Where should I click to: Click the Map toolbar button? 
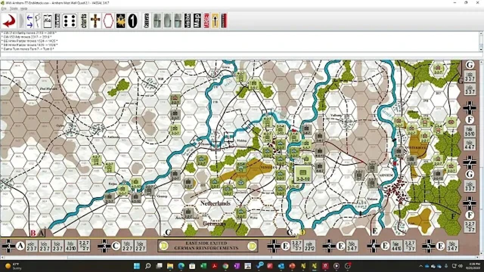197,21
